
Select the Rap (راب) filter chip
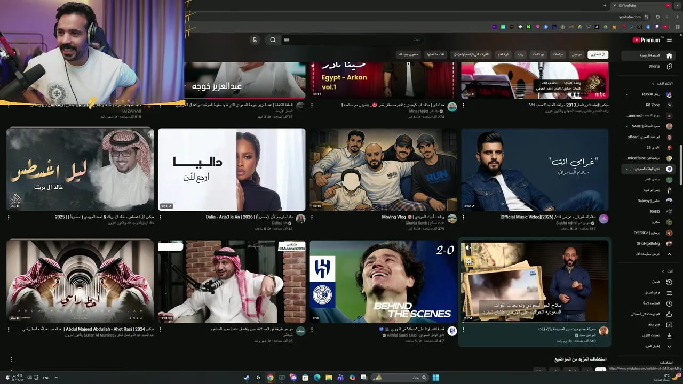coord(520,54)
